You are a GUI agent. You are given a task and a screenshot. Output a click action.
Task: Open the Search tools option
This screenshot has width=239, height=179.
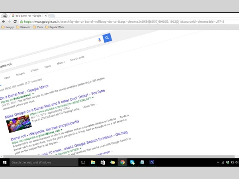77,58
